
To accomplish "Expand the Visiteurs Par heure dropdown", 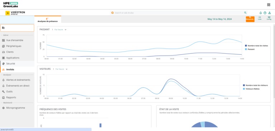I will coord(61,69).
